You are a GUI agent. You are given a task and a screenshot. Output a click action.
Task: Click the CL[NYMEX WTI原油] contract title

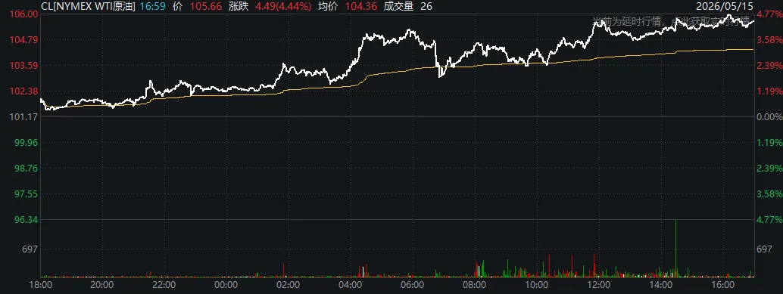(x=88, y=6)
